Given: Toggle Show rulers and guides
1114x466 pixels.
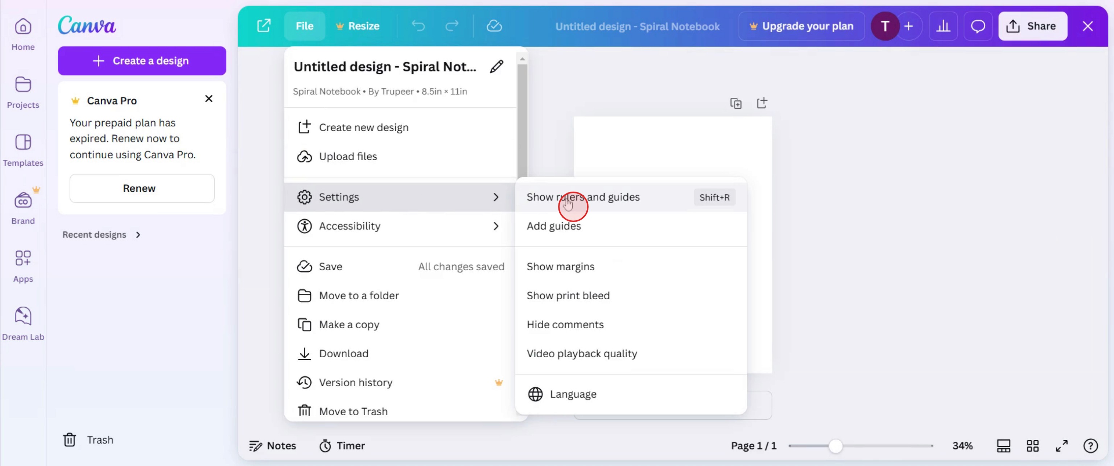Looking at the screenshot, I should pyautogui.click(x=631, y=197).
